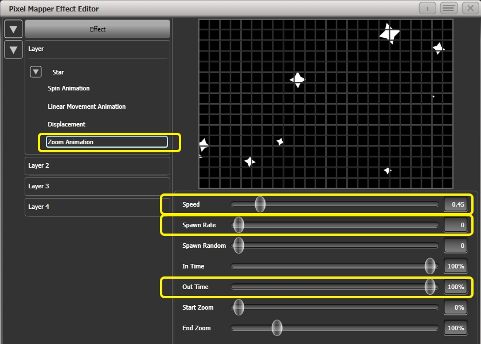Switch to Layer 2

point(97,165)
